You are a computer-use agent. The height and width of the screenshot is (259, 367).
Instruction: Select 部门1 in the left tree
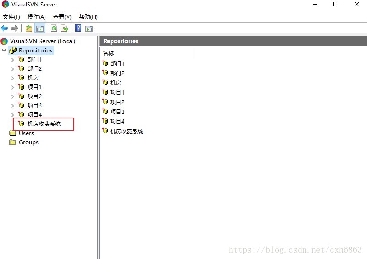34,59
